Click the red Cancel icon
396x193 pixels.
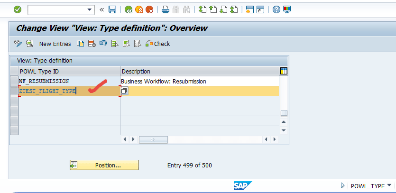click(x=149, y=9)
